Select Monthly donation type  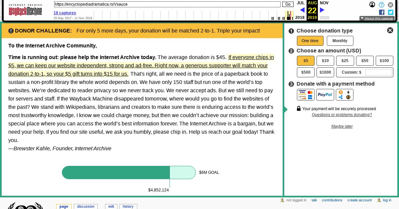(x=340, y=41)
